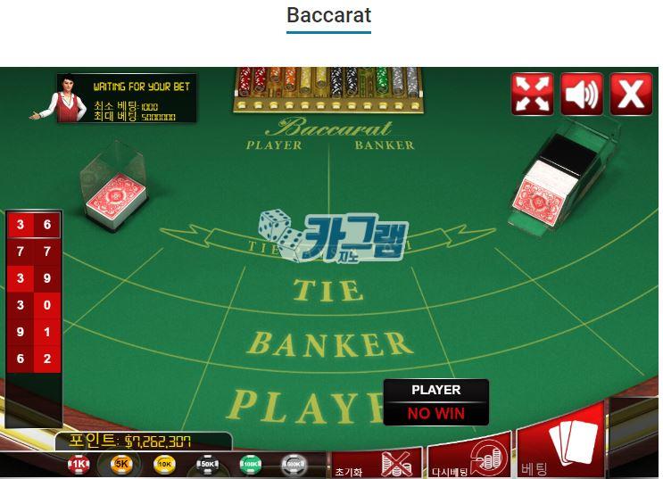The width and height of the screenshot is (663, 479).
Task: Select the orange 5K chip
Action: (121, 464)
